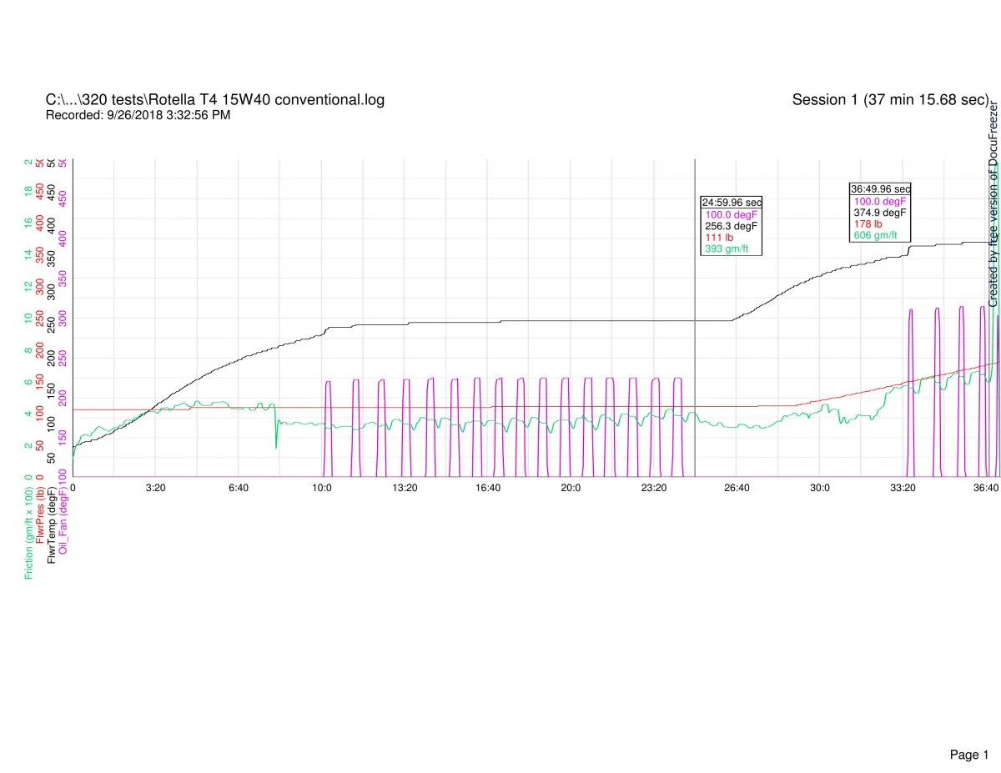Click the DocuFreezer vertical watermark text
The height and width of the screenshot is (773, 1001).
(x=993, y=204)
